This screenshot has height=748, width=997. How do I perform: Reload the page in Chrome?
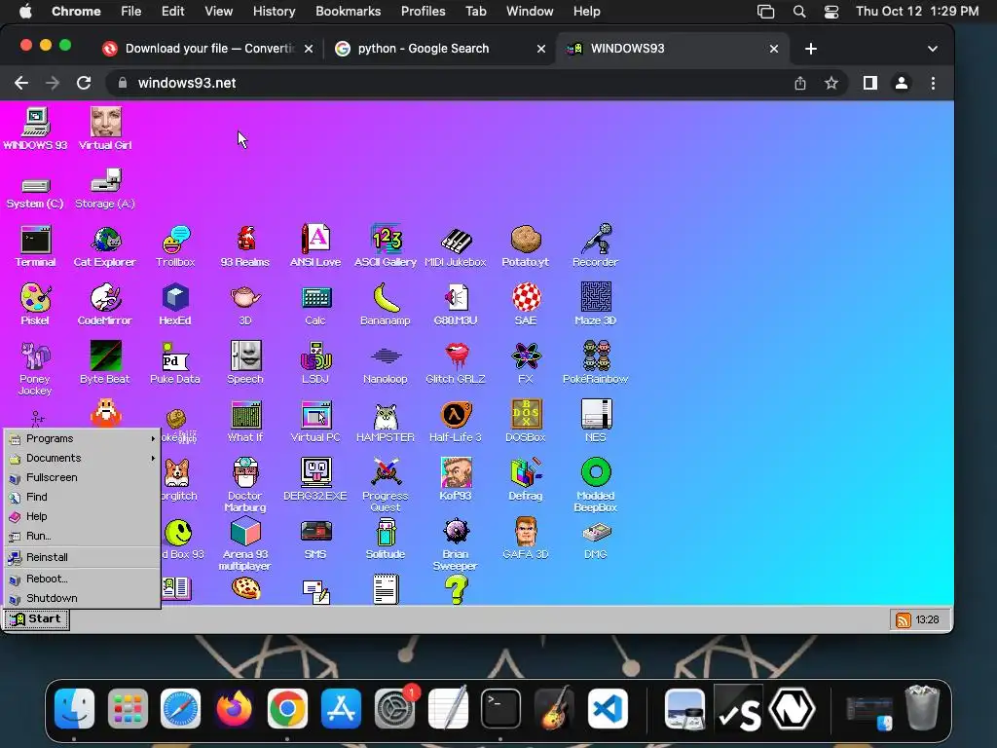84,84
